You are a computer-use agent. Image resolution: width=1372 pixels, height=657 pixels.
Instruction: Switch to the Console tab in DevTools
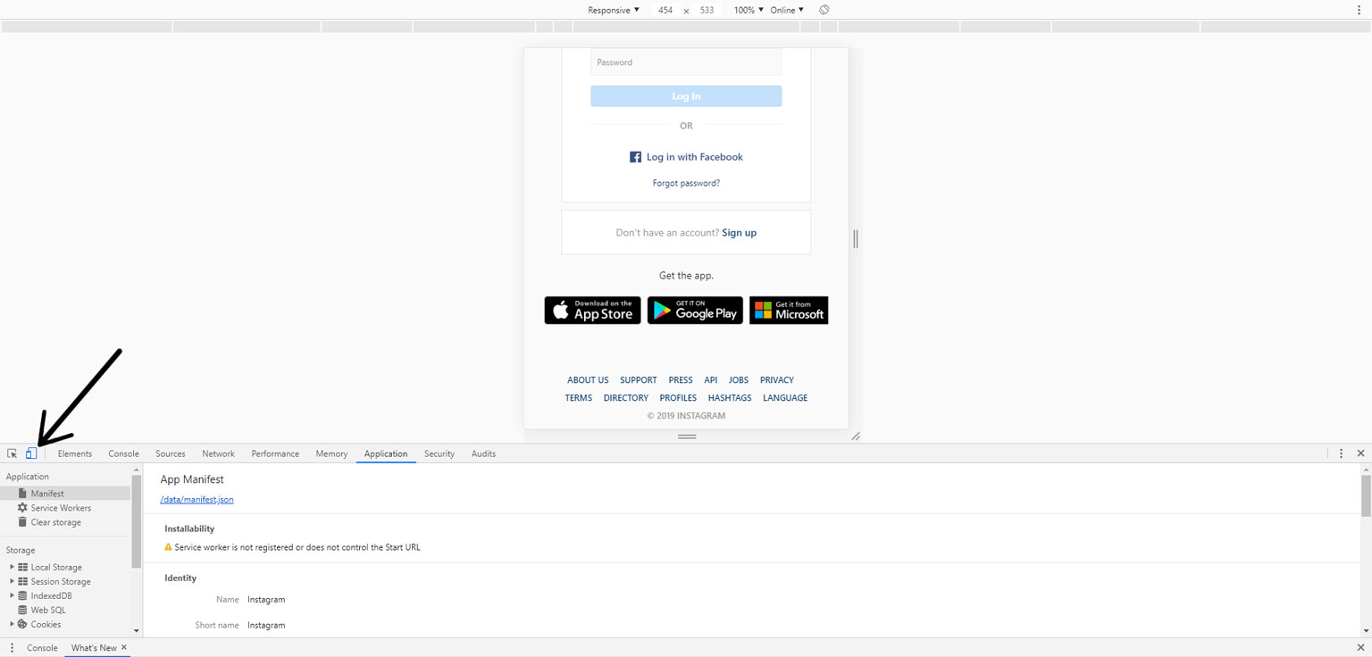click(x=124, y=453)
